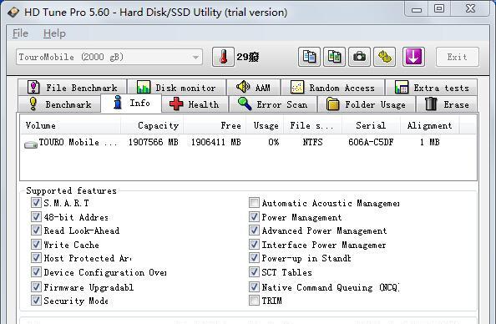496x324 pixels.
Task: Click the 0% usage cell
Action: [x=274, y=143]
